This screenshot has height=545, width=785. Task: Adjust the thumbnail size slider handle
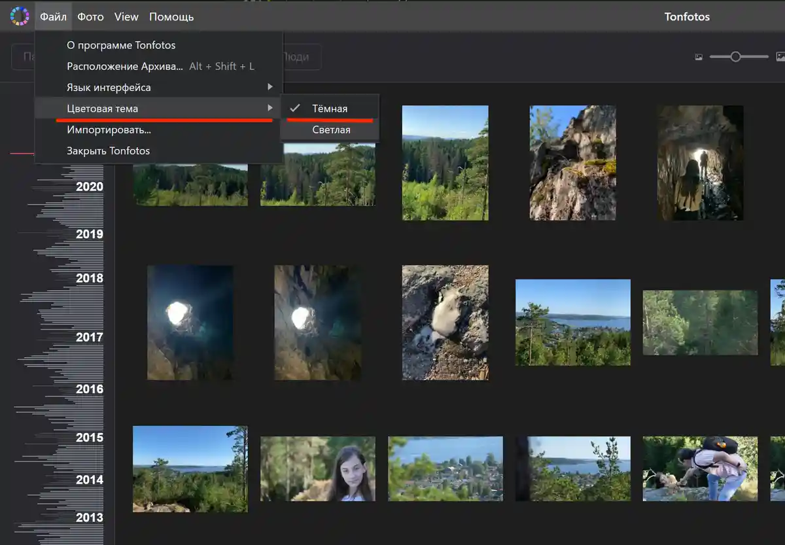[x=735, y=57]
